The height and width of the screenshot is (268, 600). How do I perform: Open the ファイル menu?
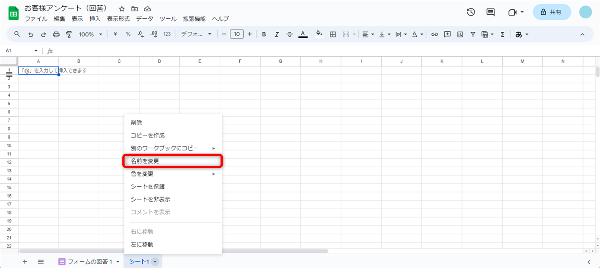[x=36, y=19]
